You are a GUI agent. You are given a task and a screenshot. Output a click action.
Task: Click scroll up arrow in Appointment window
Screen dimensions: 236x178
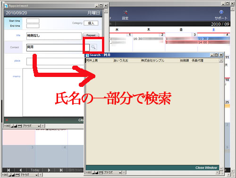[106, 11]
